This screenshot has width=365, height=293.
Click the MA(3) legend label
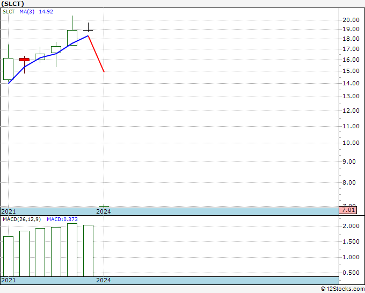point(27,12)
